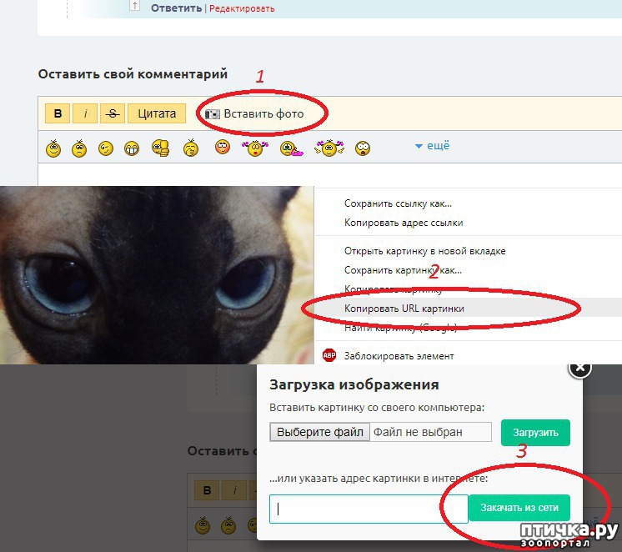Click the image URL input field
This screenshot has width=622, height=552.
pyautogui.click(x=369, y=509)
